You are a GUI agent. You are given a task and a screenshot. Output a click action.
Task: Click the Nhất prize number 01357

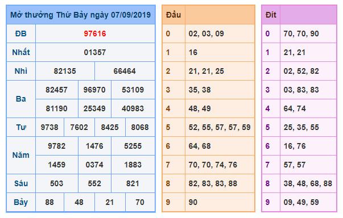tap(95, 52)
